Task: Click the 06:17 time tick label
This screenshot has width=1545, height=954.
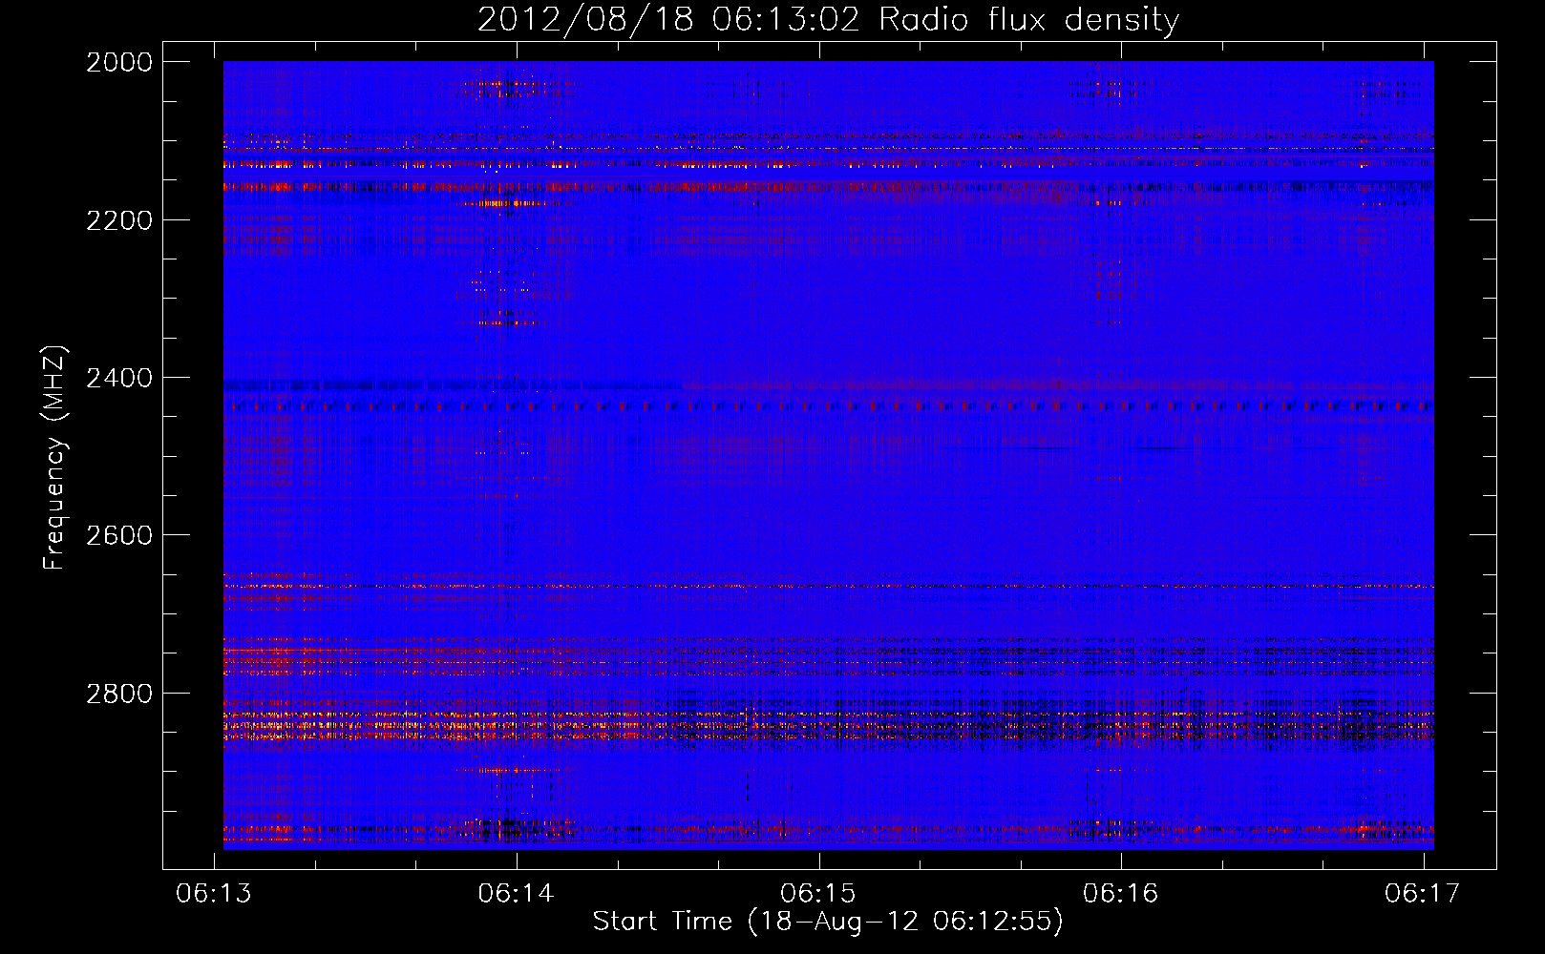Action: point(1423,893)
